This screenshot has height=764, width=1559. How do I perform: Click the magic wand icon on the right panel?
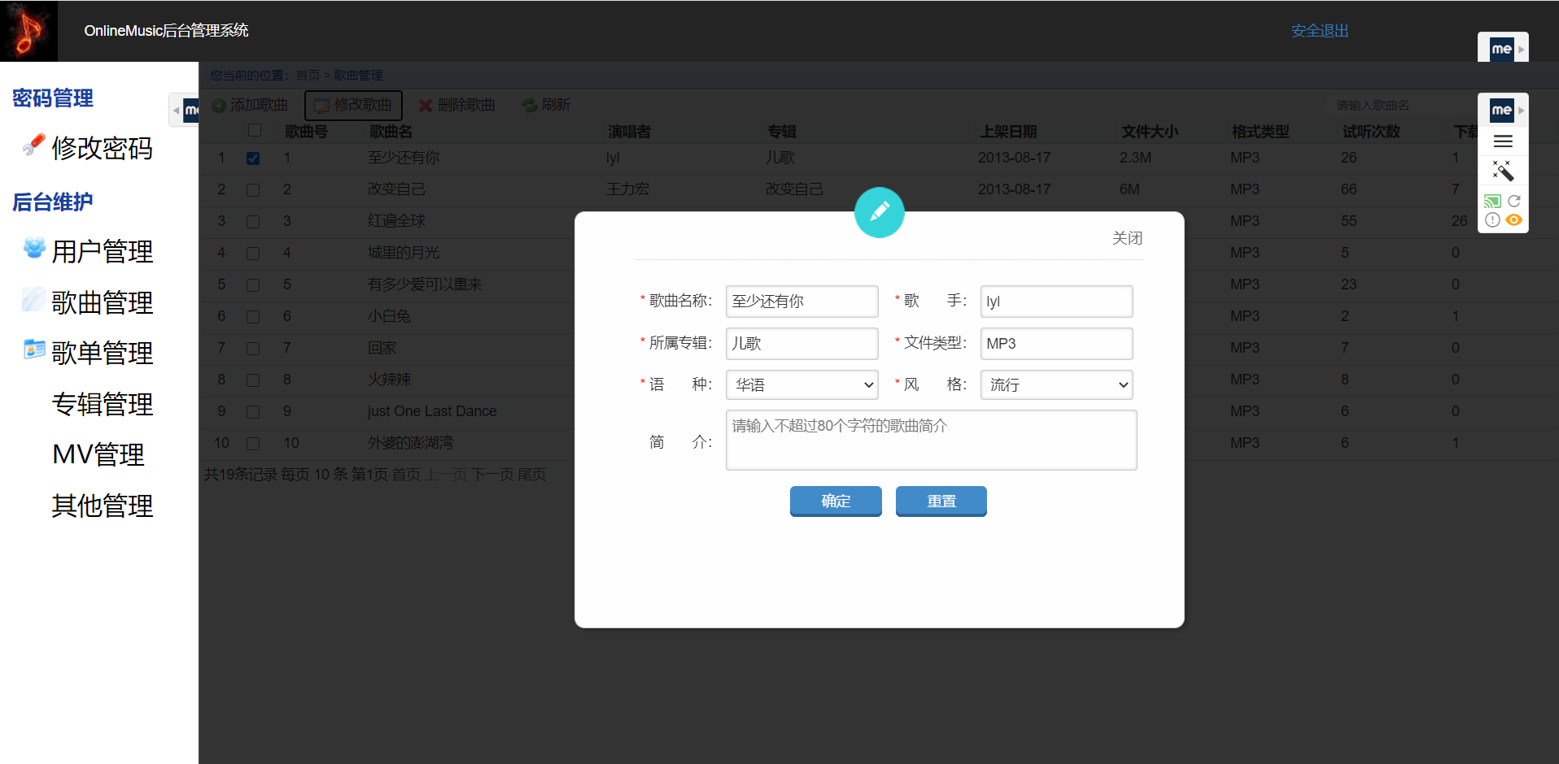[x=1503, y=171]
